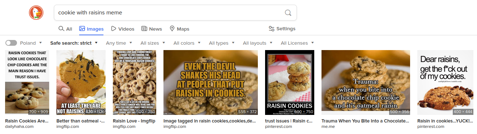
Task: Open the All colors filter dropdown
Action: pos(187,43)
